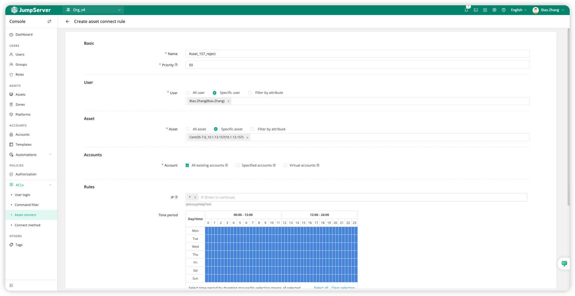Remove the CentOS-7.6 asset tag
575x296 pixels.
pos(247,137)
